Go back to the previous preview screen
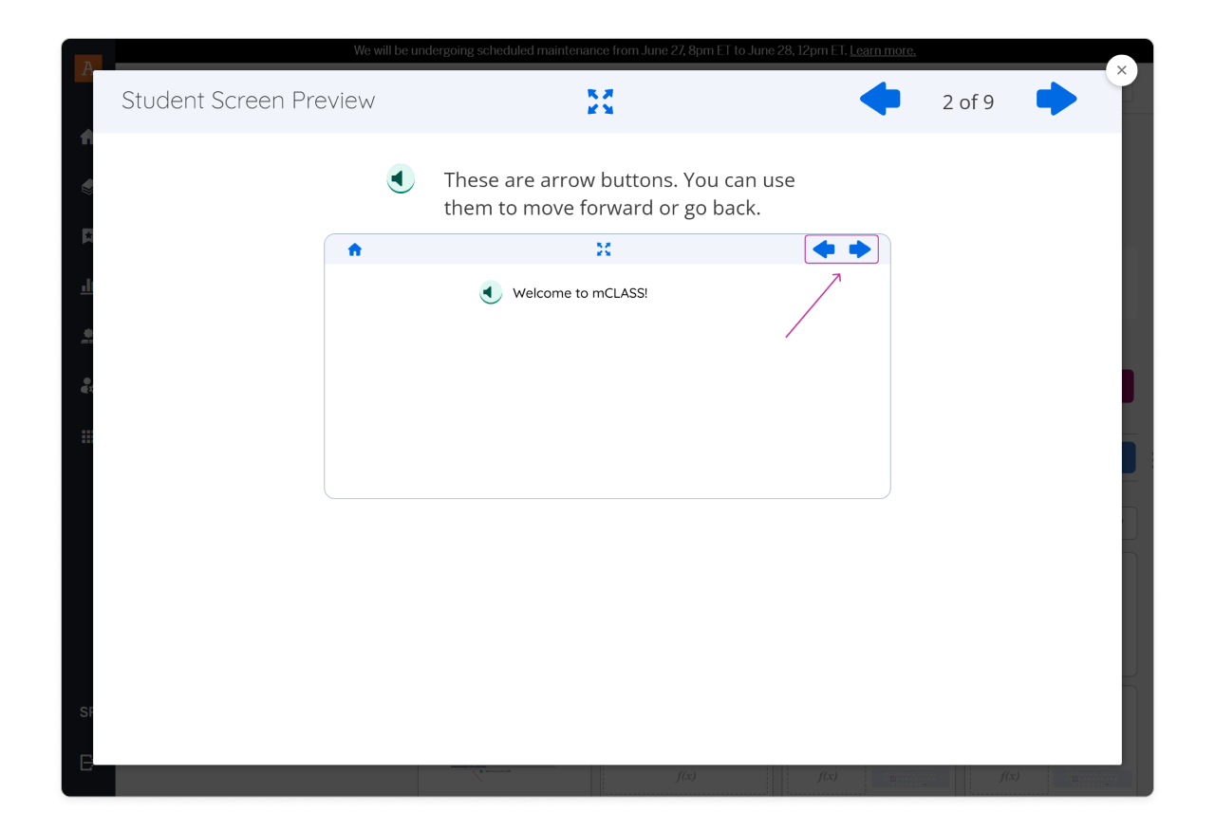 (x=880, y=100)
